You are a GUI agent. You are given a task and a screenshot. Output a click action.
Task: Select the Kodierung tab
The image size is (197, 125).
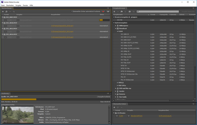point(5,94)
